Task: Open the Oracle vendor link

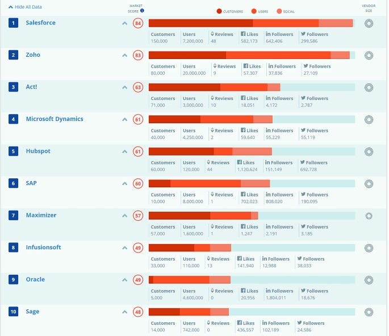Action: [x=35, y=279]
